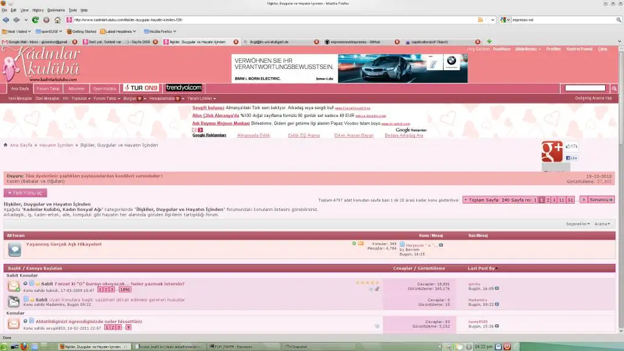Click the page vertical scrollbar

621,189
